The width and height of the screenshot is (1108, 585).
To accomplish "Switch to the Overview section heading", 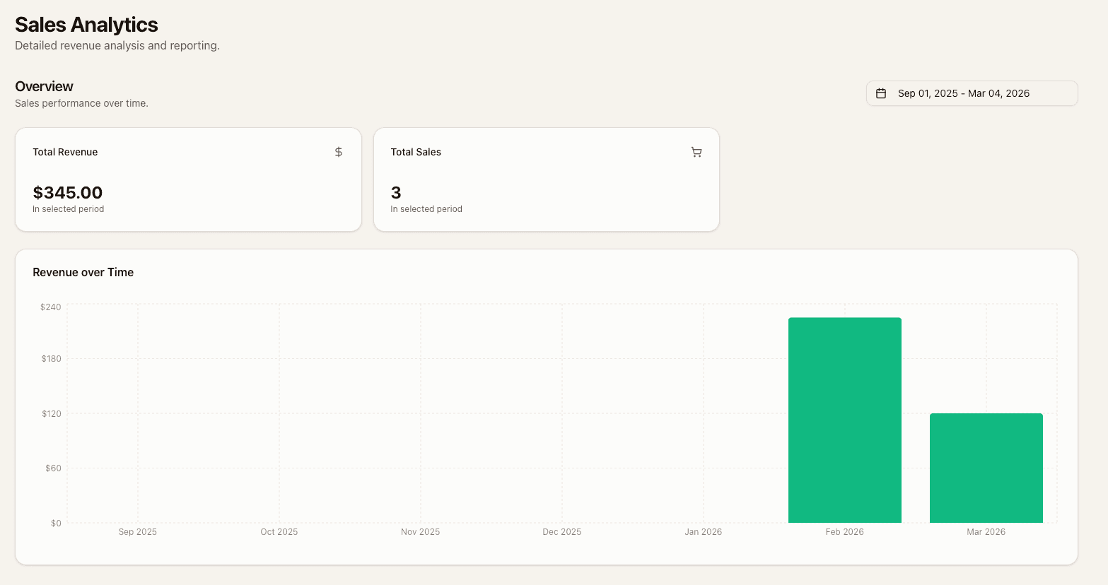I will pos(44,86).
